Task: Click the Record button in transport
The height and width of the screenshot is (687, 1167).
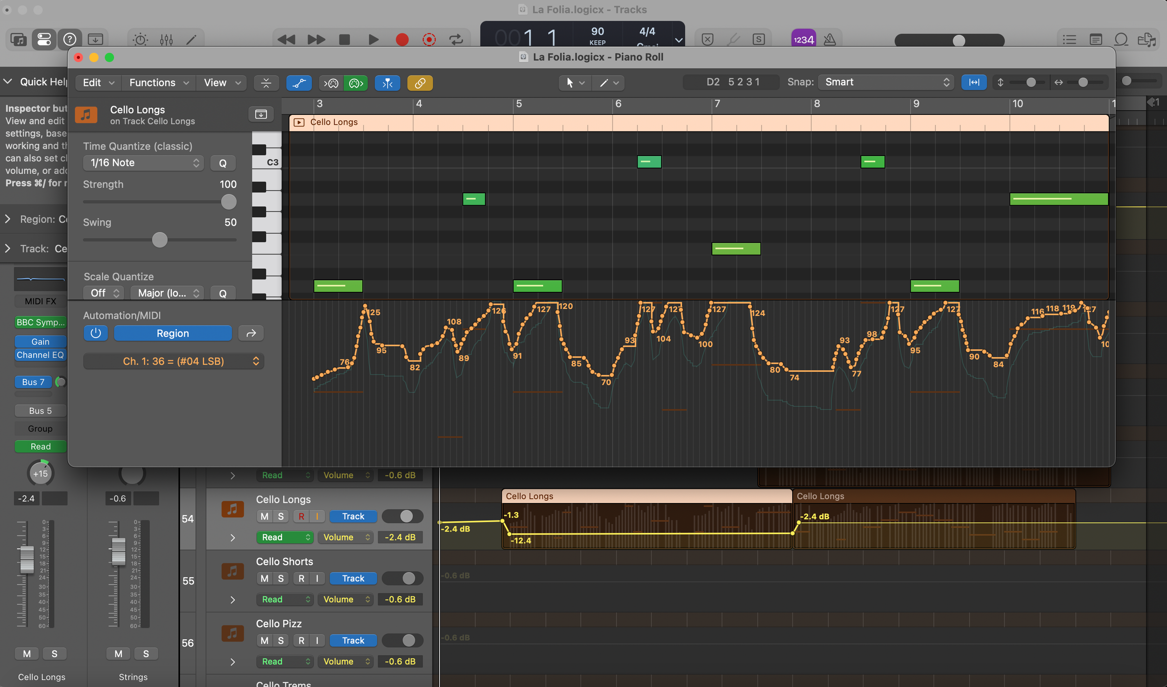Action: click(x=402, y=40)
